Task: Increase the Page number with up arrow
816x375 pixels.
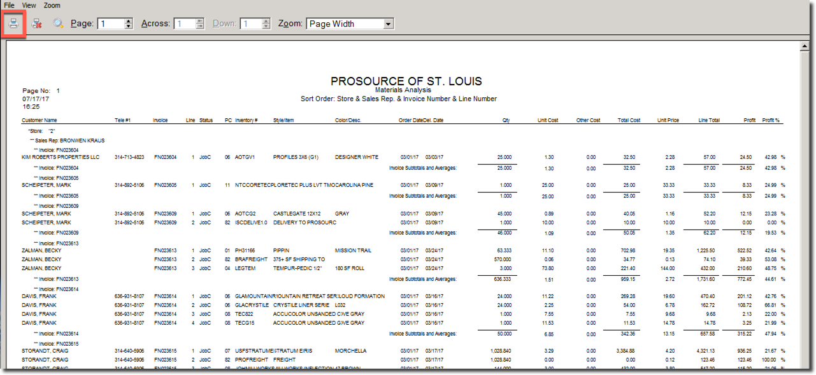Action: click(x=129, y=21)
